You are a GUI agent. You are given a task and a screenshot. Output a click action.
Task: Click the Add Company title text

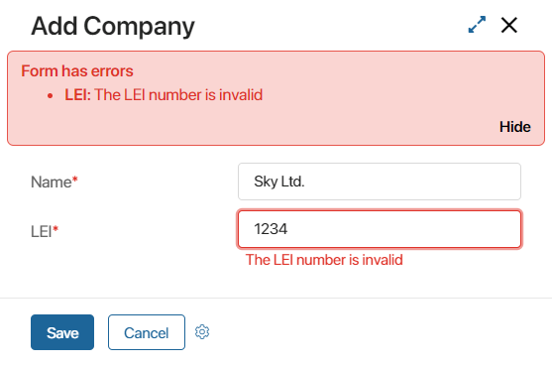pyautogui.click(x=113, y=27)
